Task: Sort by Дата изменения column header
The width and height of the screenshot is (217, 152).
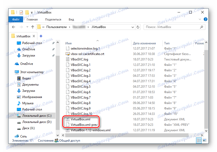Action: pyautogui.click(x=144, y=43)
